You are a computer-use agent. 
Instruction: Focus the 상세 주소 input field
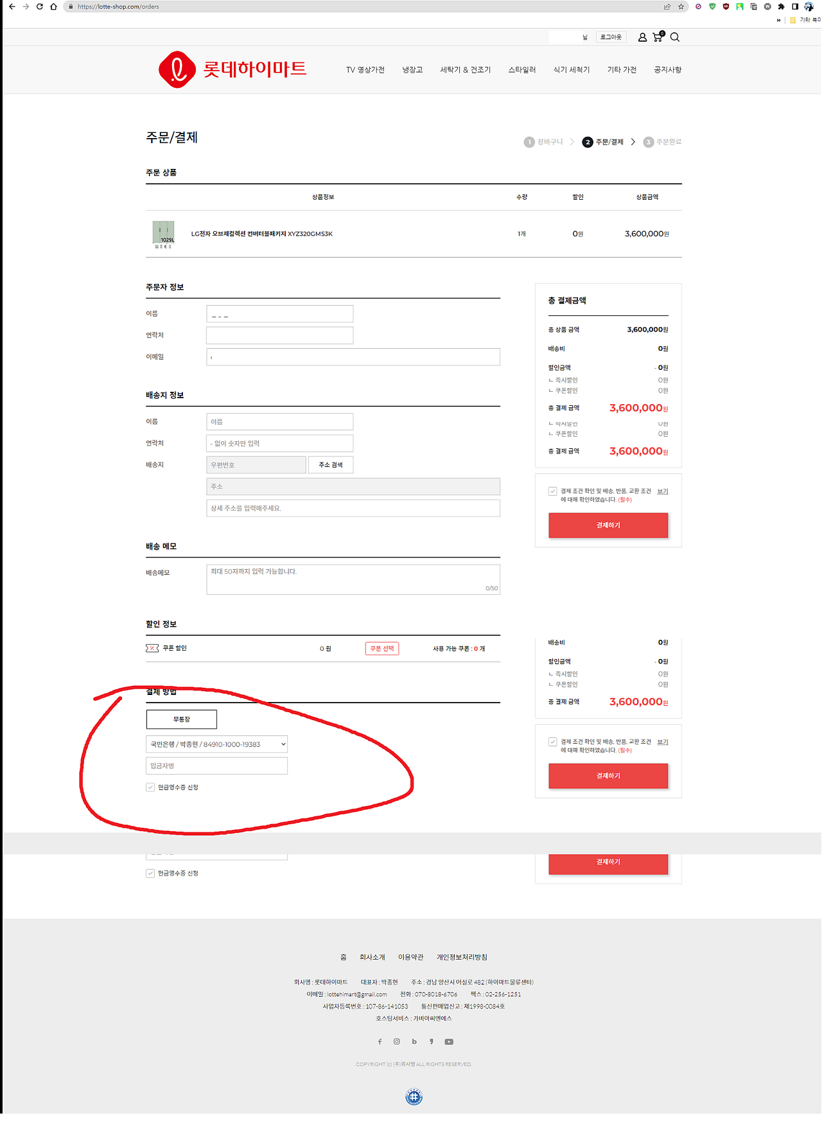(353, 508)
